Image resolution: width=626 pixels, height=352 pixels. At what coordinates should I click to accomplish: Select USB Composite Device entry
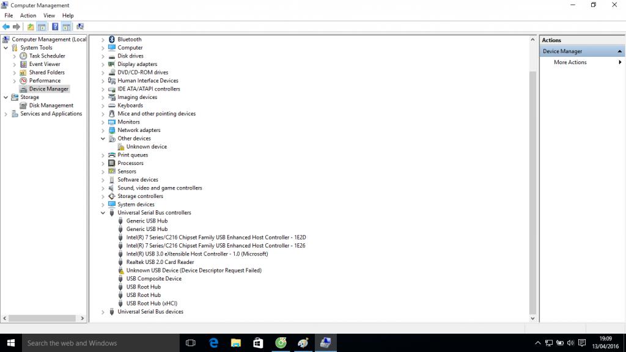[153, 279]
